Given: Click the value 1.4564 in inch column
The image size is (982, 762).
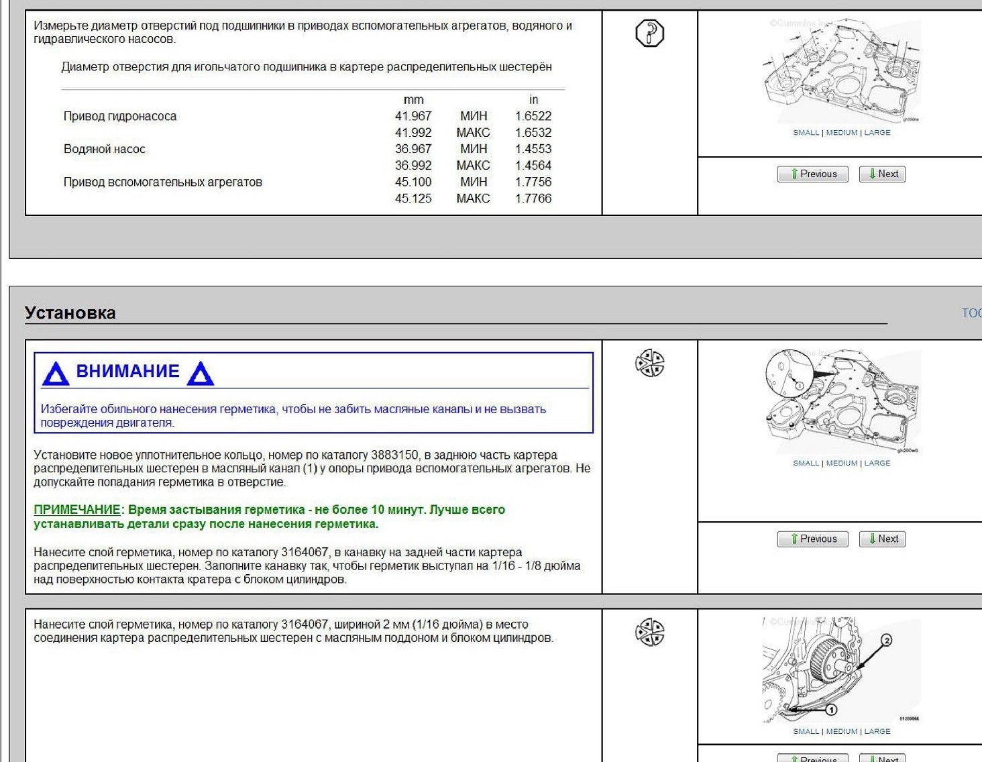Looking at the screenshot, I should coord(533,166).
